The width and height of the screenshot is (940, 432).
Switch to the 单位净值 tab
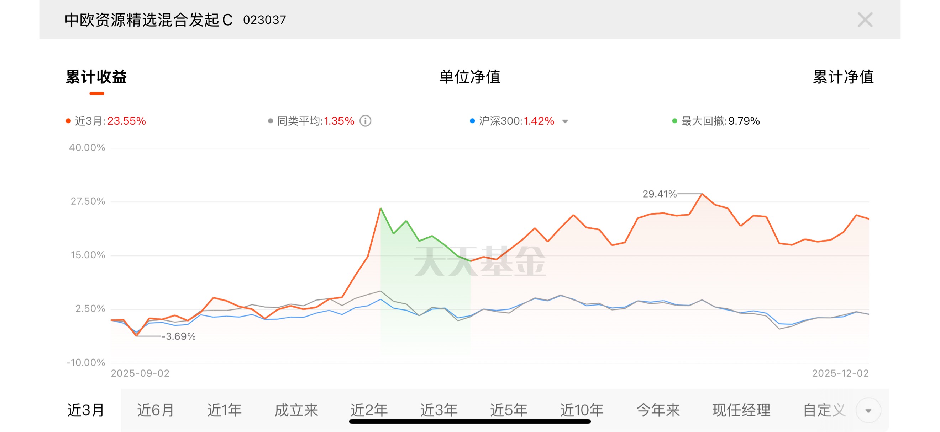pyautogui.click(x=469, y=77)
